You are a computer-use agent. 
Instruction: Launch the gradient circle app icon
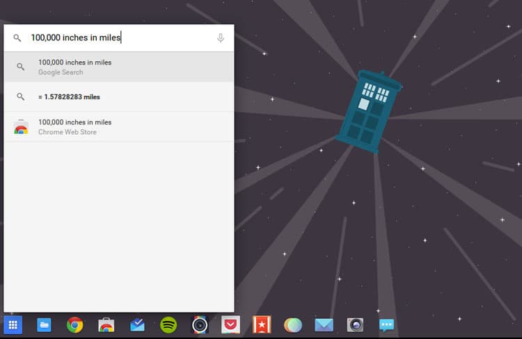[293, 324]
